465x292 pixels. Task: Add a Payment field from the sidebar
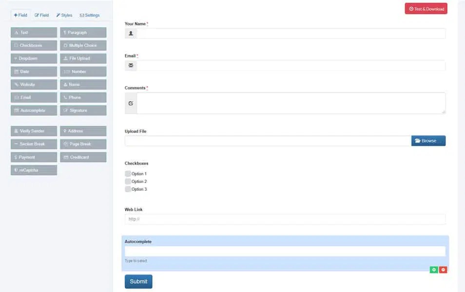(33, 157)
